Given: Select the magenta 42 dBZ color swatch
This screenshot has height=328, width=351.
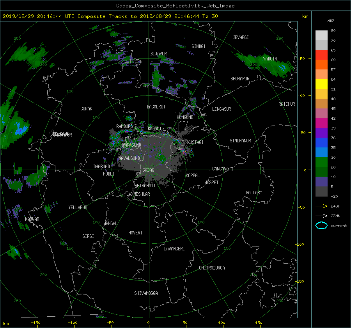Looking at the screenshot, I should 321,123.
